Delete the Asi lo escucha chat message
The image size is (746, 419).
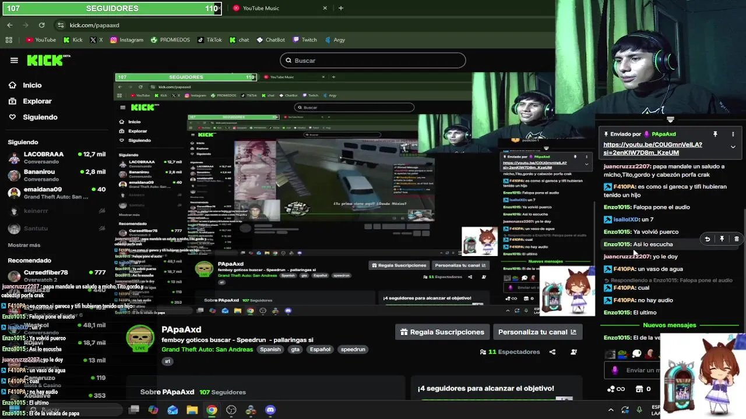point(736,239)
